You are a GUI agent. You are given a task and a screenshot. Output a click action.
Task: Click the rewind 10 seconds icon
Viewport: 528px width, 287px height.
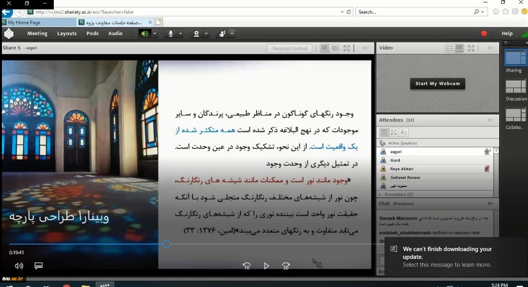[x=246, y=266]
